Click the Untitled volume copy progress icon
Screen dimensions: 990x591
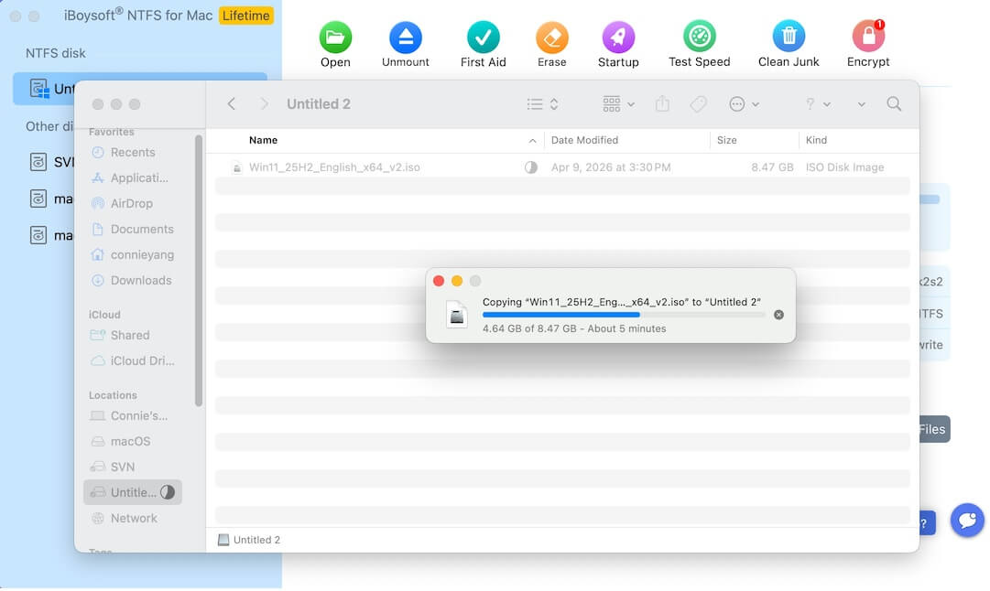point(168,492)
